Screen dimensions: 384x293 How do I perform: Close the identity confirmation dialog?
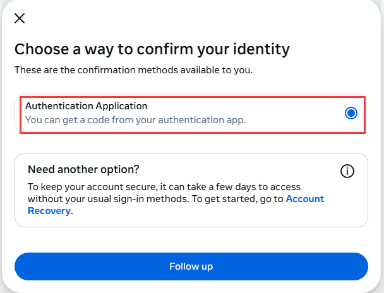tap(20, 18)
